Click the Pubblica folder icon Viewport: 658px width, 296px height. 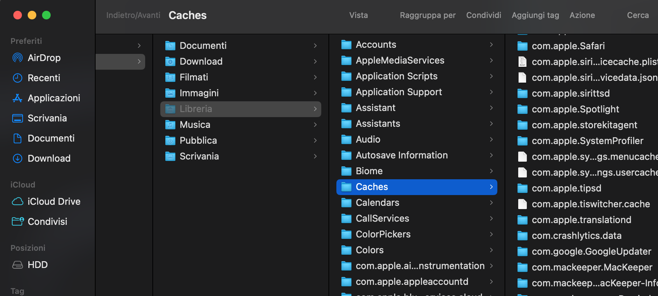coord(170,140)
